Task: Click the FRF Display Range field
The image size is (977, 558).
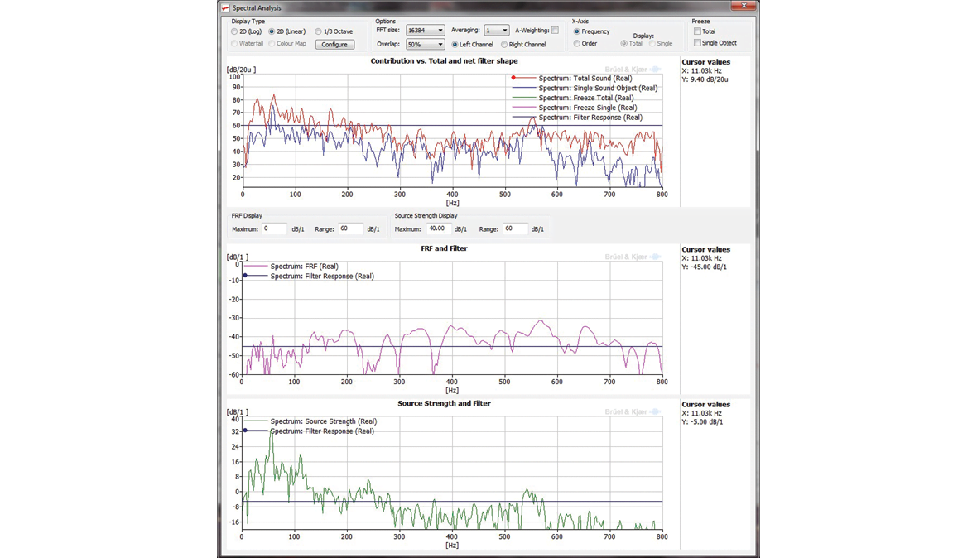Action: tap(349, 228)
